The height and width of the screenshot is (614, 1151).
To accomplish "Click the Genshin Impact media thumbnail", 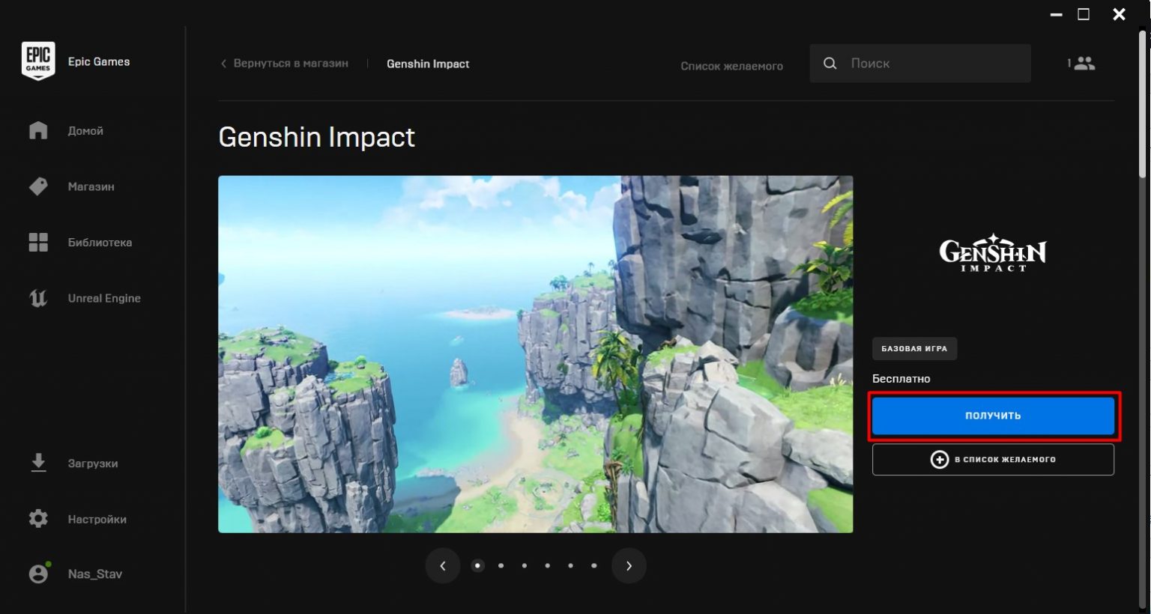I will [535, 353].
